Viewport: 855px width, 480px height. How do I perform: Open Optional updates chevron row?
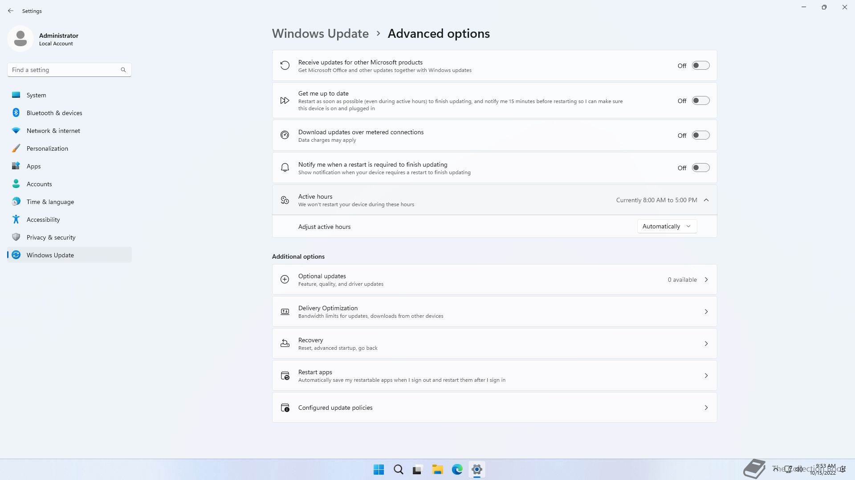pos(706,280)
